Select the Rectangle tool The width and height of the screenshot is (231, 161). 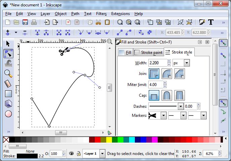point(8,94)
